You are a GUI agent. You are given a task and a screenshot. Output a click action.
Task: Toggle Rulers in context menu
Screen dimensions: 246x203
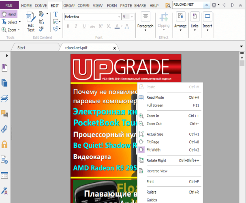(x=169, y=192)
